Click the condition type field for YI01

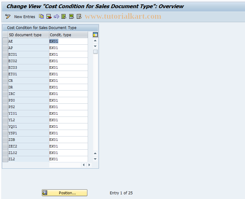pos(68,114)
